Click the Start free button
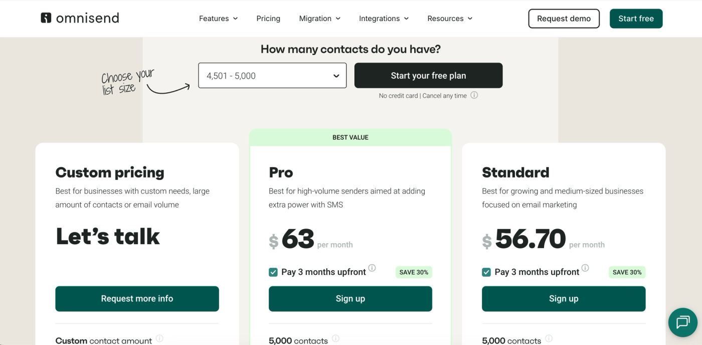The height and width of the screenshot is (345, 702). tap(636, 19)
